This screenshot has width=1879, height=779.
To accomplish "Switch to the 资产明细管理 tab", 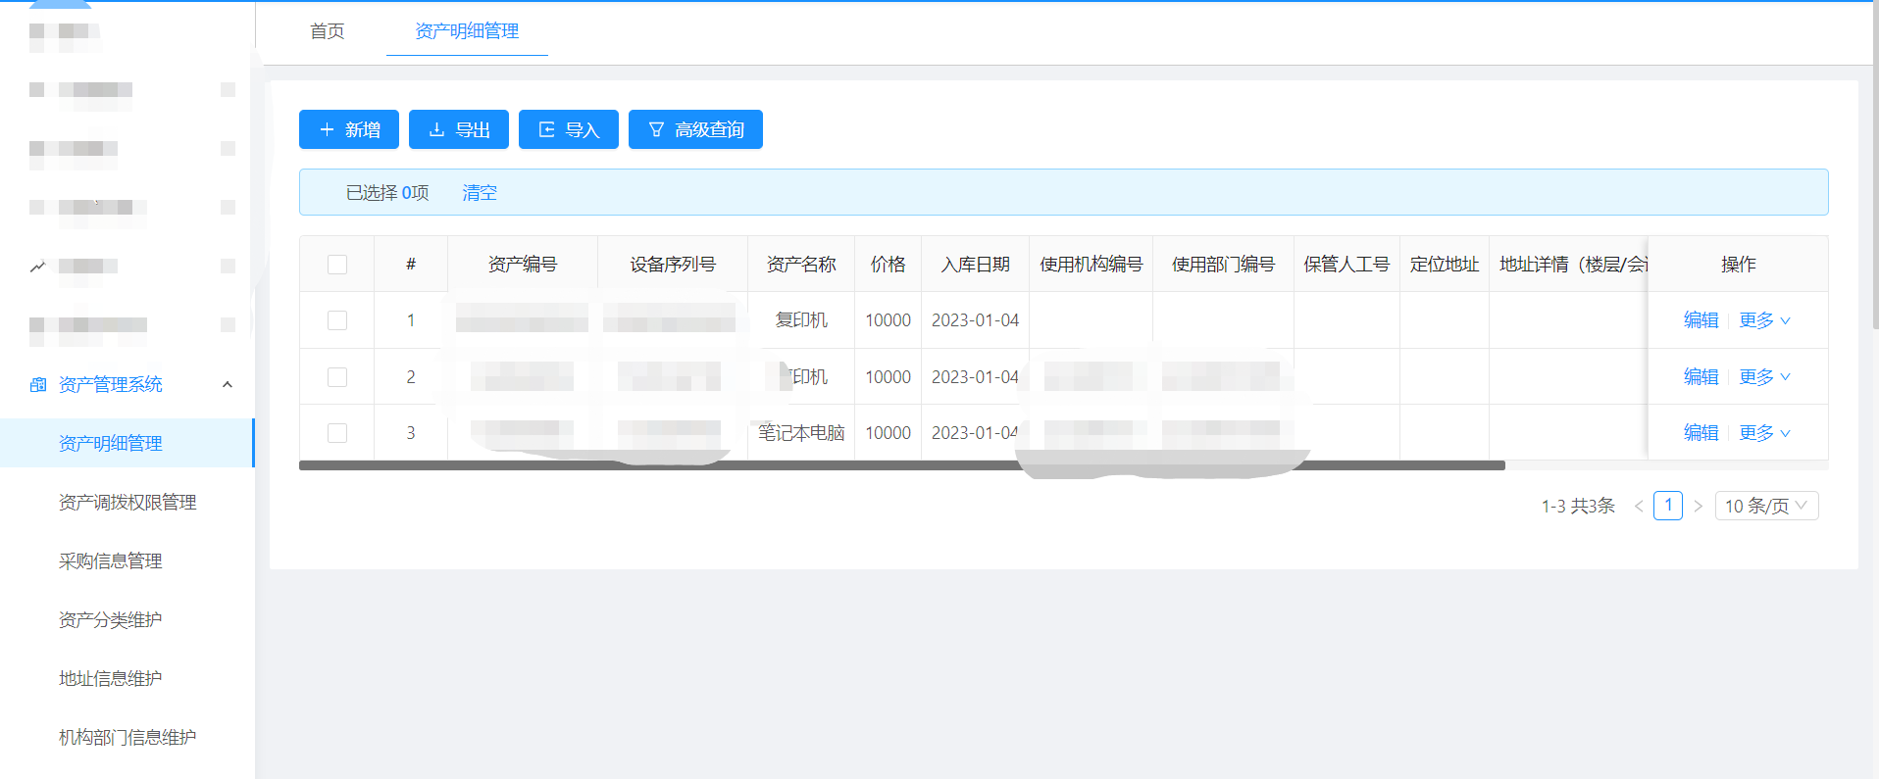I will pos(467,31).
